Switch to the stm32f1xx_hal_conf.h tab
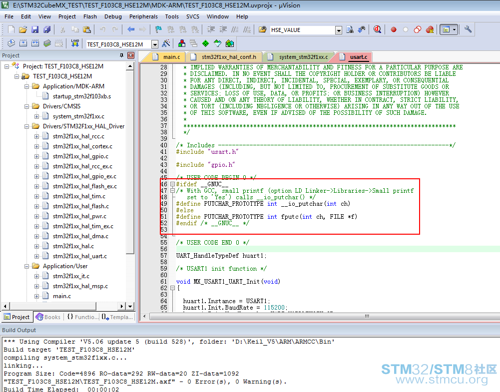Image resolution: width=500 pixels, height=392 pixels. click(225, 57)
